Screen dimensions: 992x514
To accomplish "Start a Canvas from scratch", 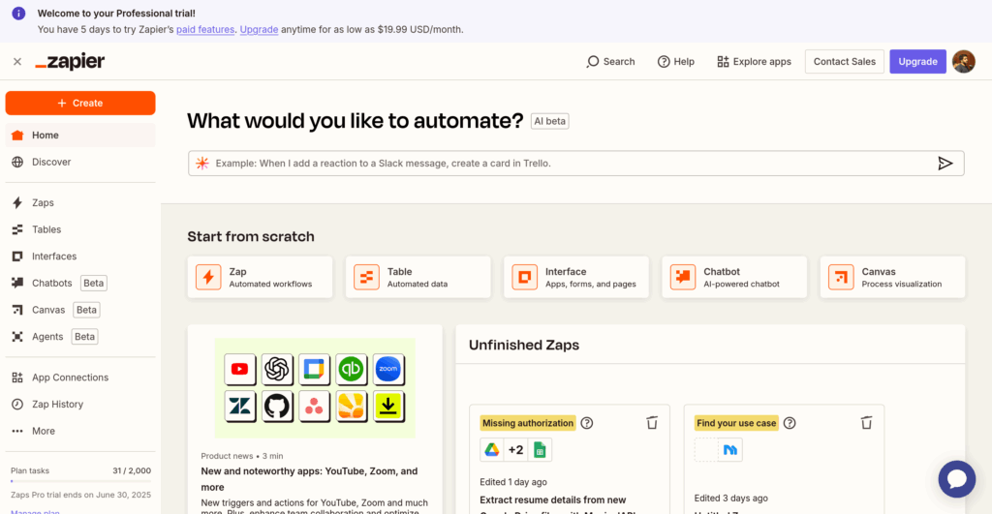I will [x=892, y=277].
